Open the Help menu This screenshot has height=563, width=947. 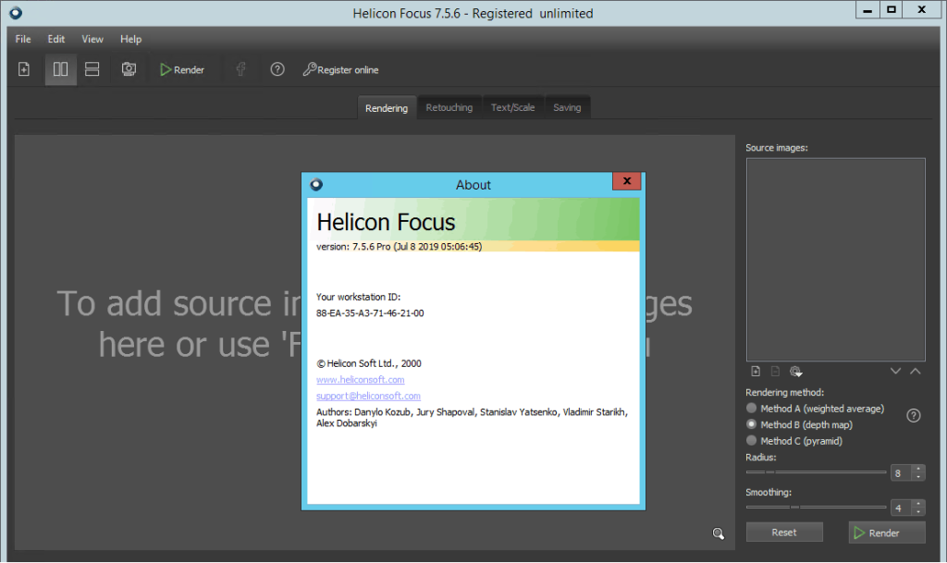pyautogui.click(x=130, y=39)
